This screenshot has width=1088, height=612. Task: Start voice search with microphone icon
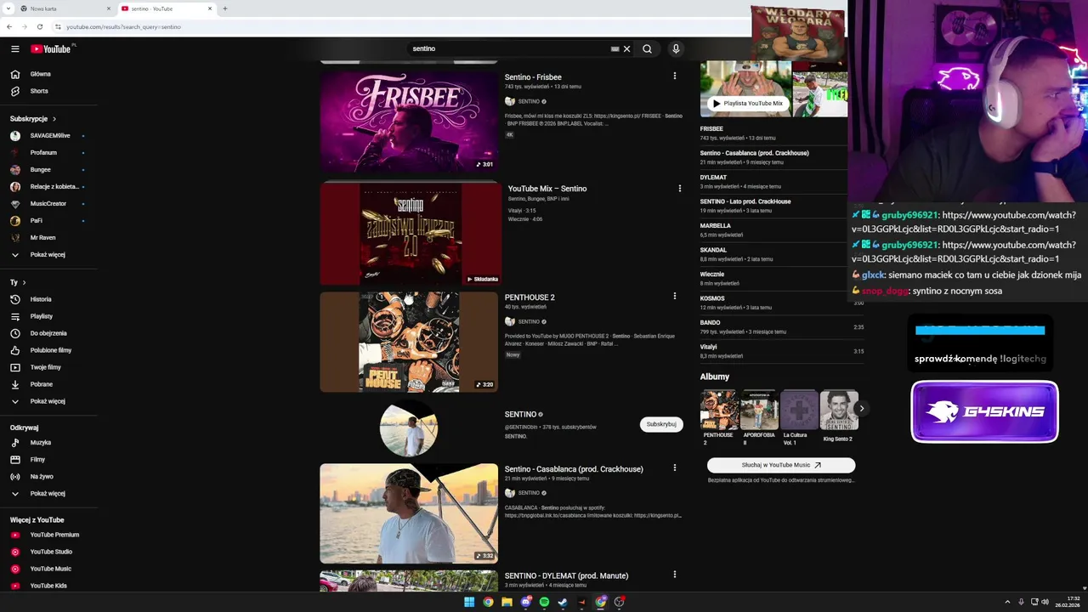coord(676,48)
